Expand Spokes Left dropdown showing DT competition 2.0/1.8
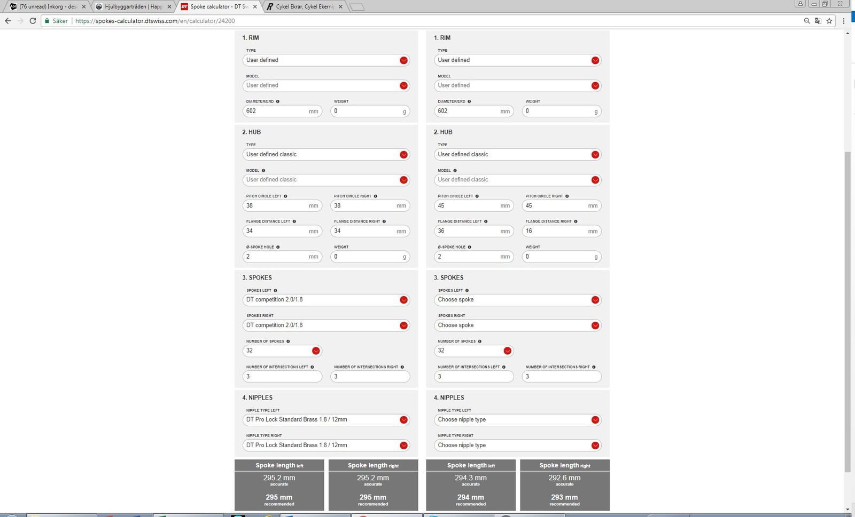 pyautogui.click(x=326, y=300)
